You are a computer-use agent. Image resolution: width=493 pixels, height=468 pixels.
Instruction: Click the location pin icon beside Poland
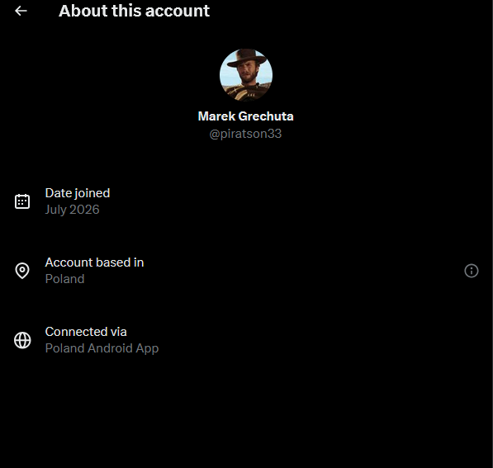[x=22, y=271]
